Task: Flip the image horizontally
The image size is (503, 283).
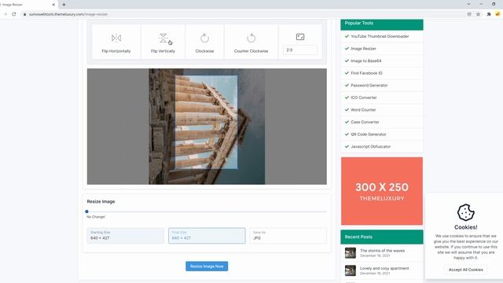Action: pyautogui.click(x=116, y=42)
